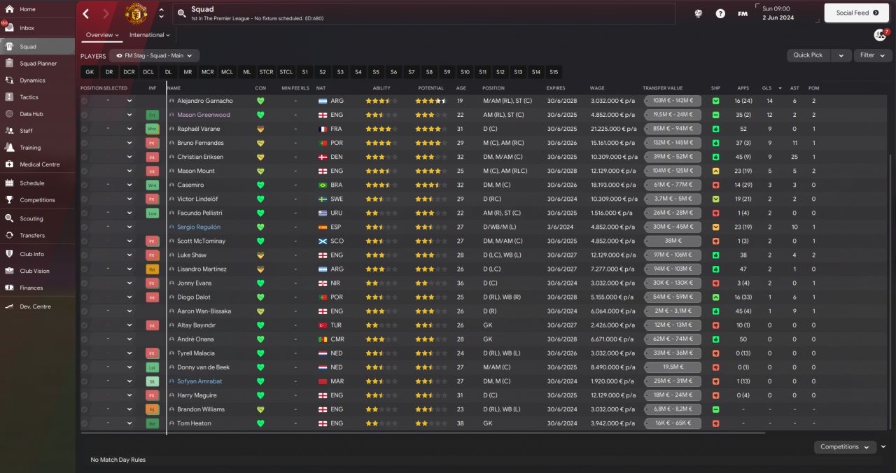Tick Alejandro Garnacho's row selection circle
Image resolution: width=896 pixels, height=473 pixels.
pos(85,101)
